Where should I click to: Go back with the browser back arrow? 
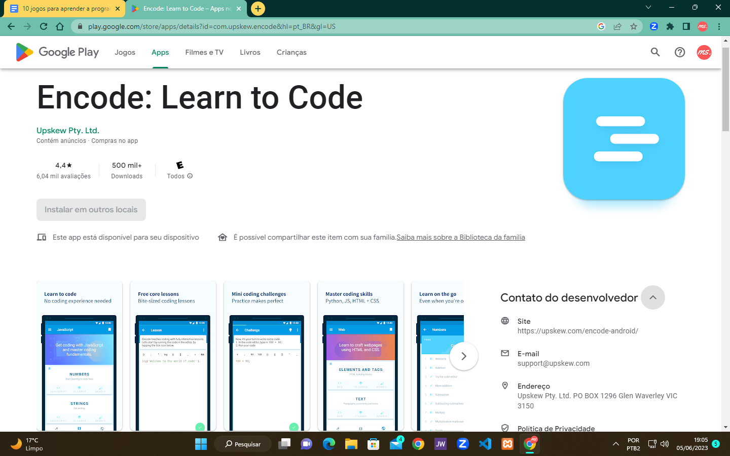pyautogui.click(x=11, y=26)
